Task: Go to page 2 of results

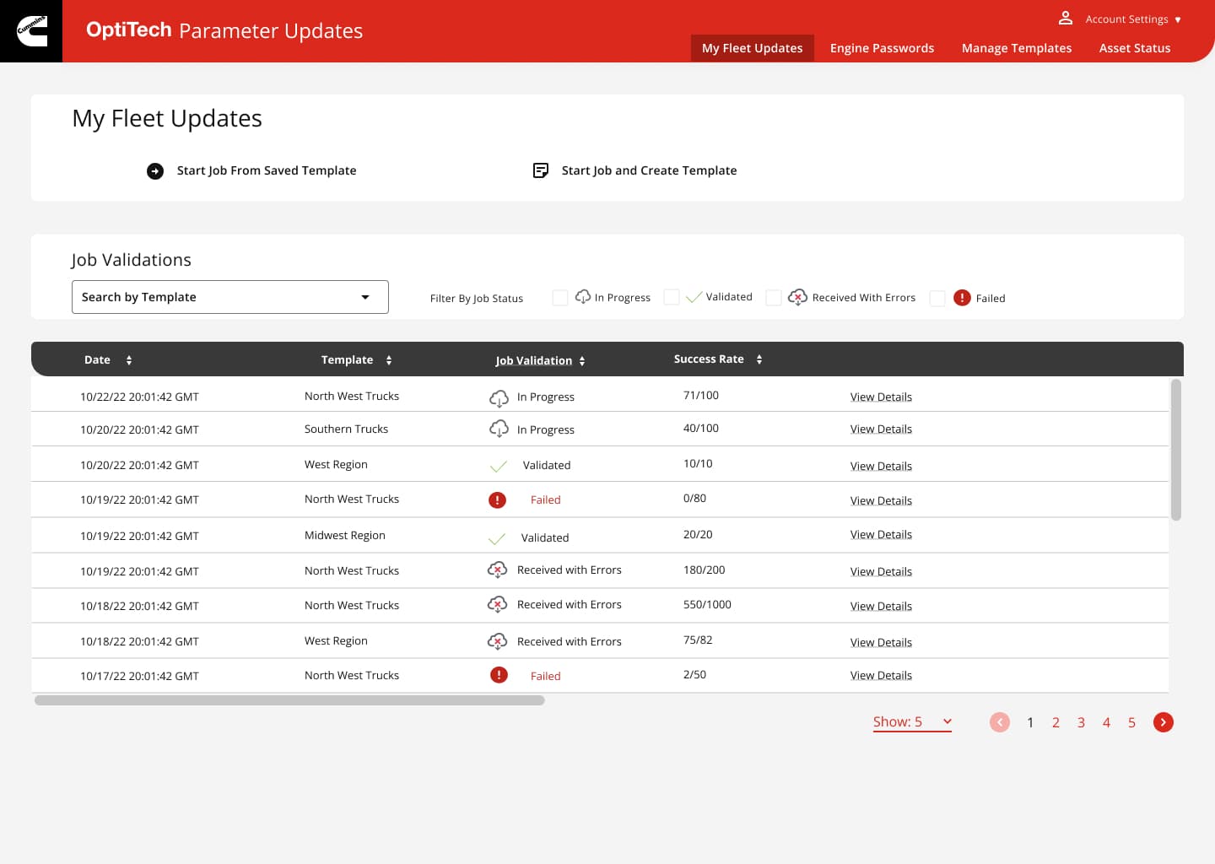Action: (1056, 723)
